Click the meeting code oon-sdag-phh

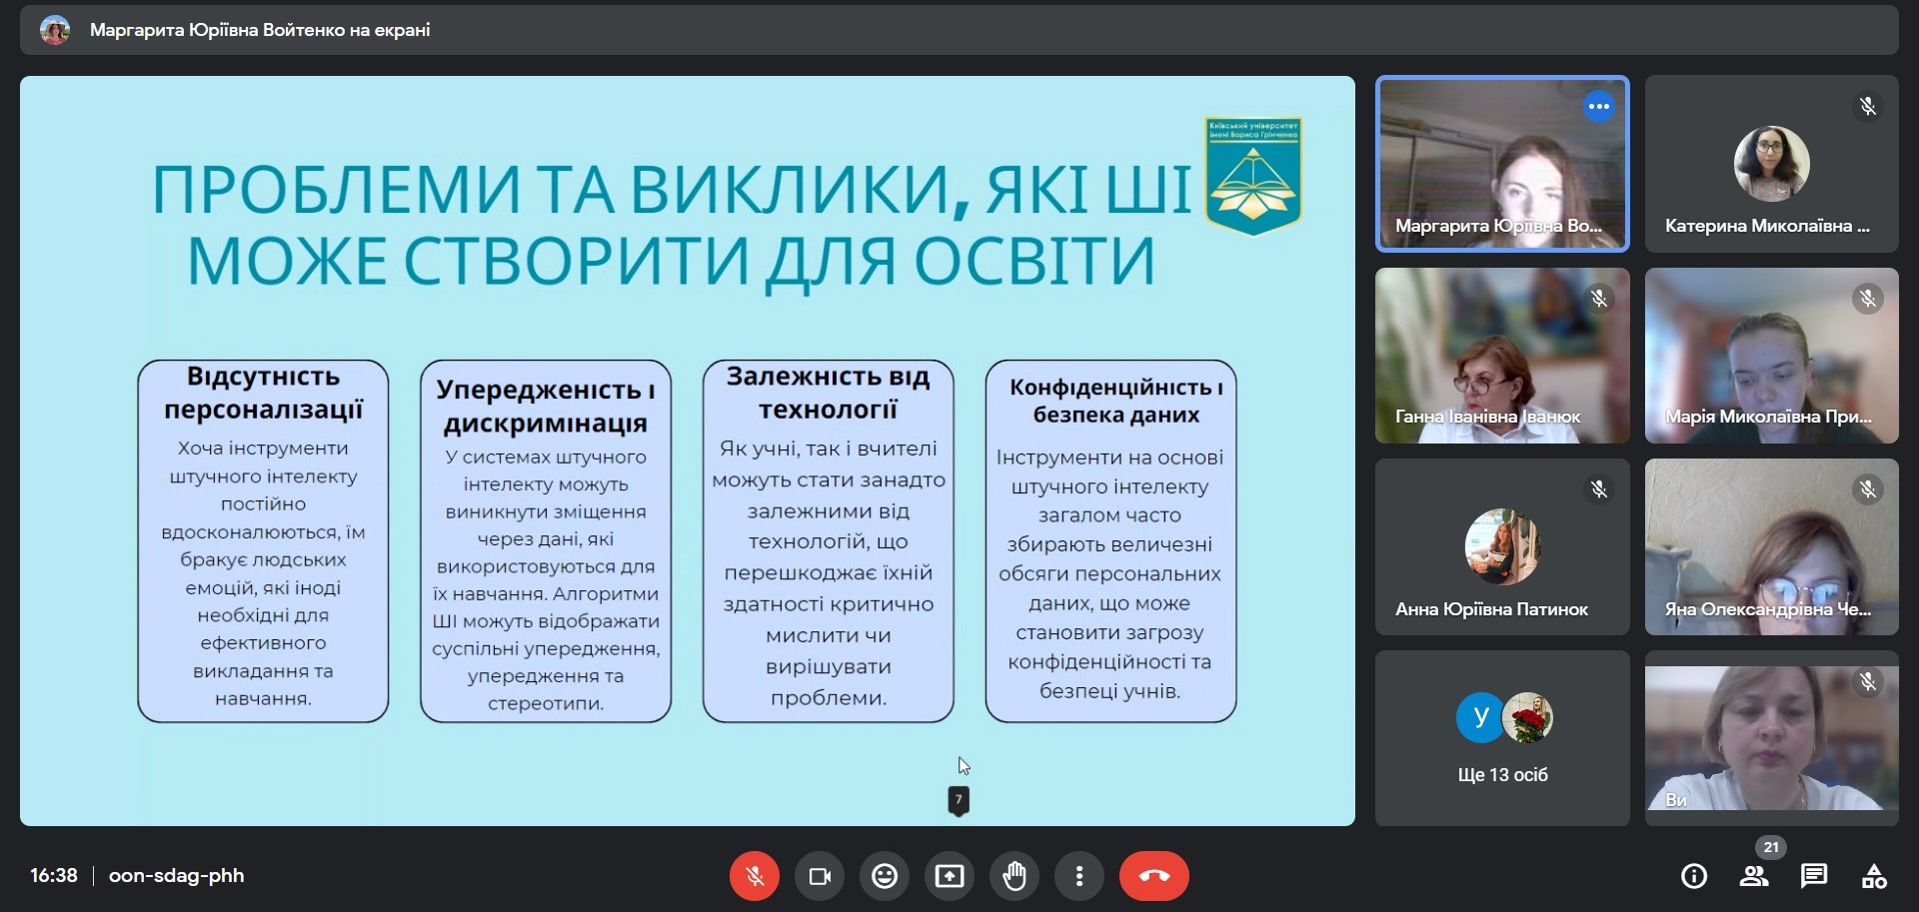tap(177, 876)
